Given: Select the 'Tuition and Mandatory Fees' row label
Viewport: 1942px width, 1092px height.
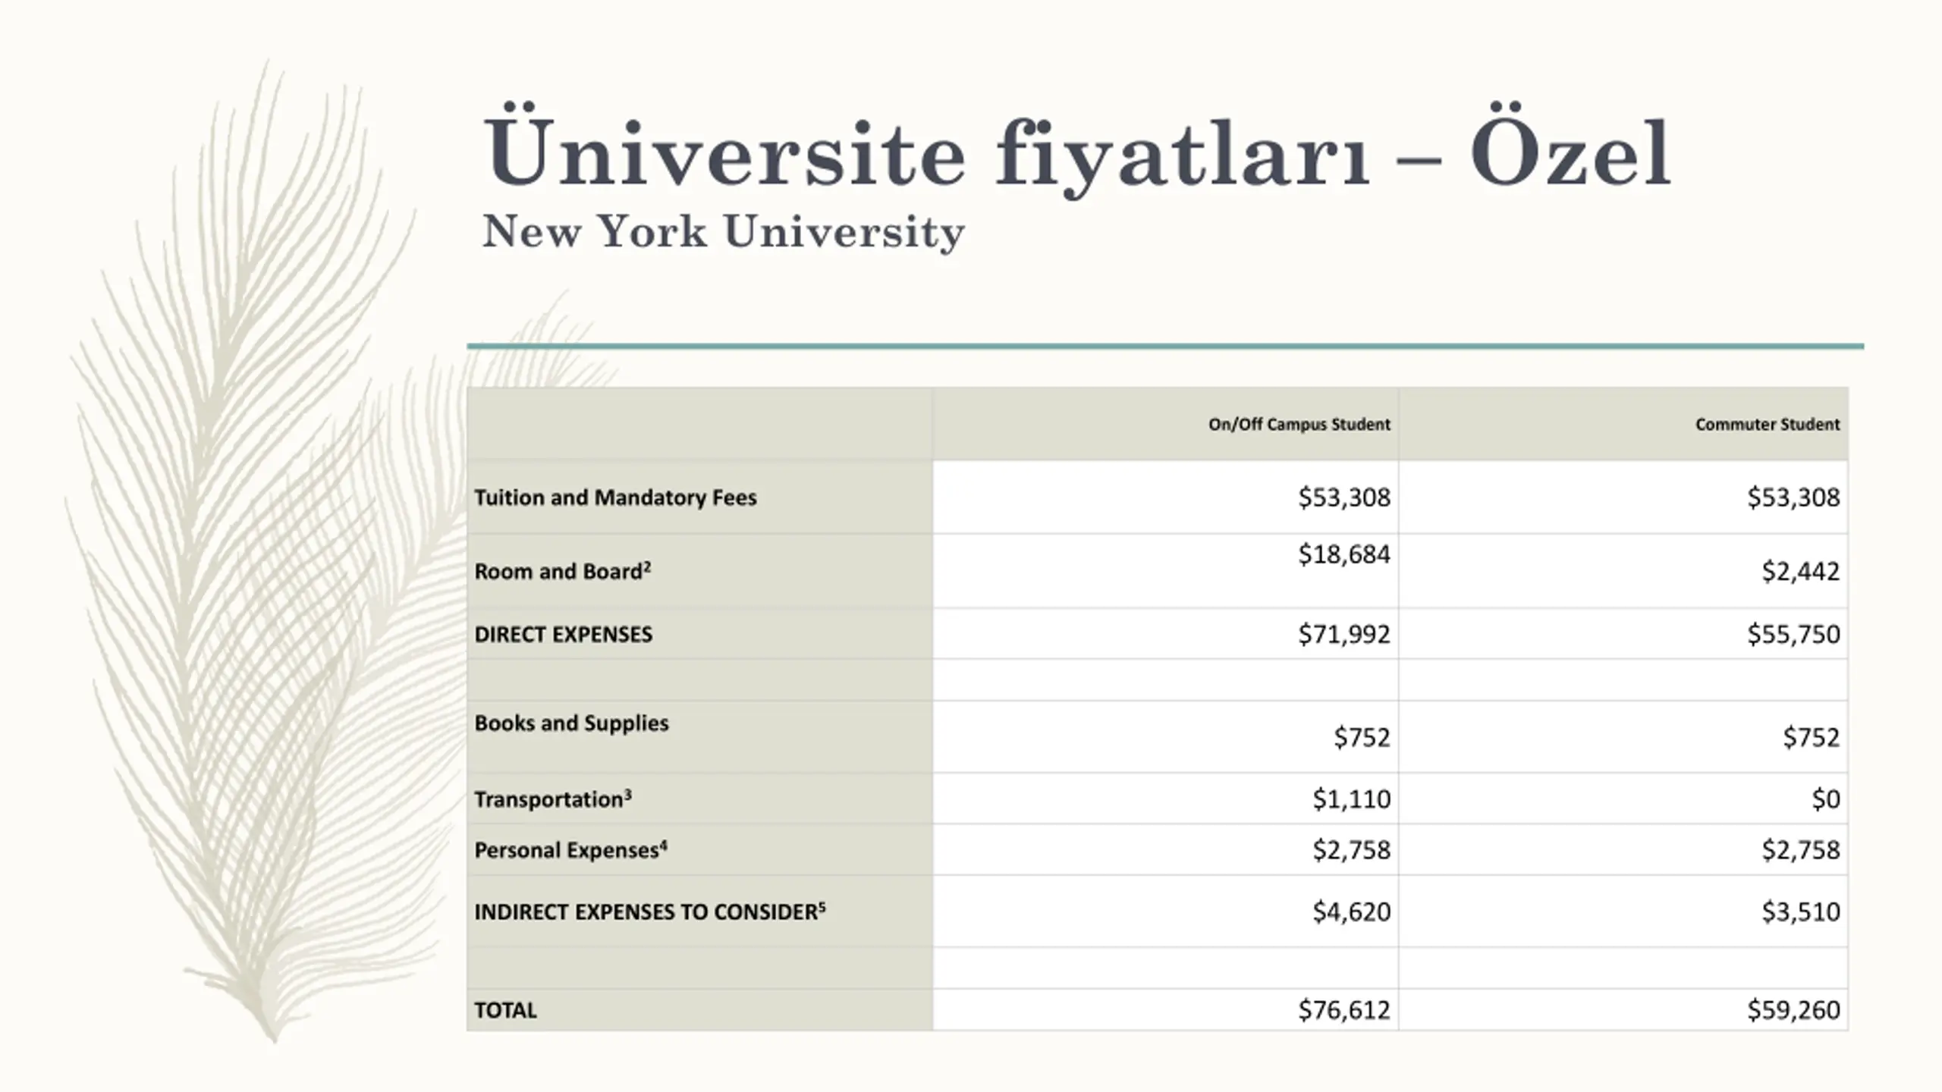Looking at the screenshot, I should click(x=615, y=497).
